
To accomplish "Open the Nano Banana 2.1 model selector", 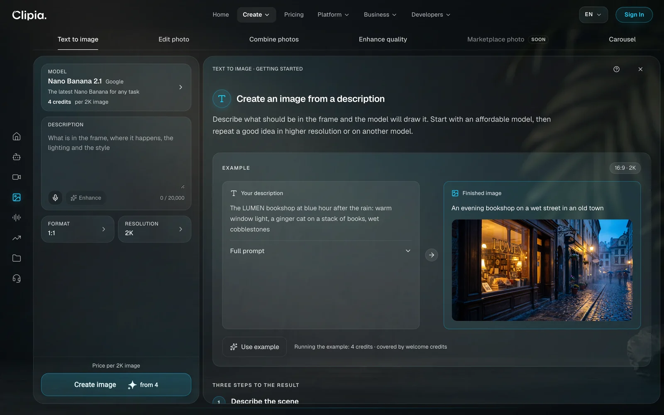I will point(116,87).
